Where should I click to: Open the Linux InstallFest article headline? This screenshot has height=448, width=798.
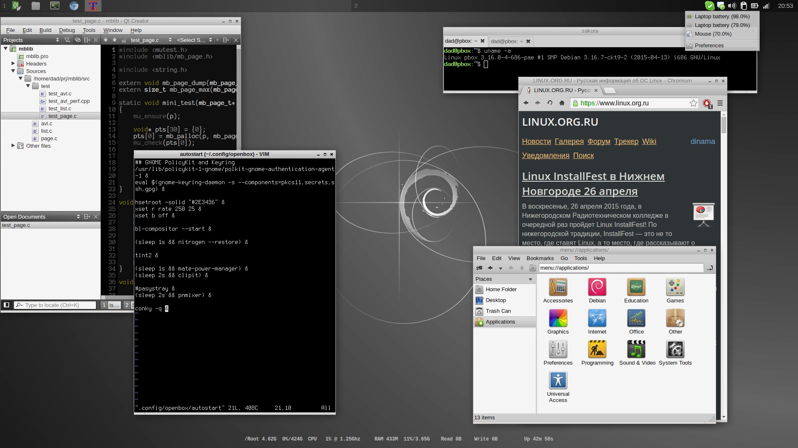[593, 184]
